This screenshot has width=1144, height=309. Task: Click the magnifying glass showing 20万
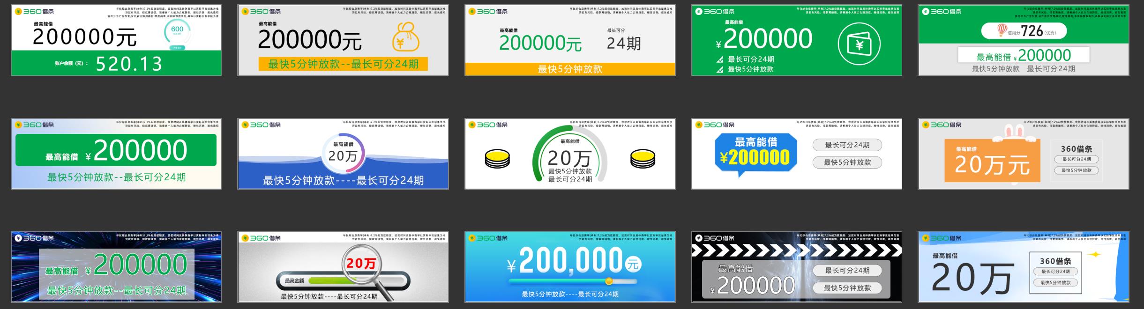(x=369, y=272)
